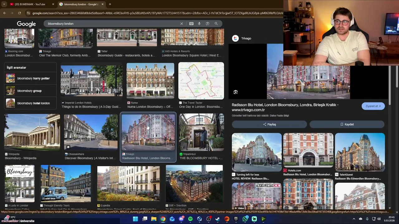Save the image with Kaydet button
The image size is (399, 224).
pyautogui.click(x=347, y=124)
